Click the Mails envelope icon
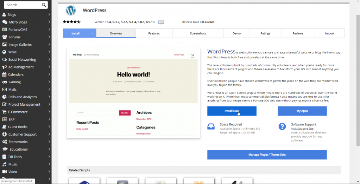360x184 pixels. pos(4,90)
